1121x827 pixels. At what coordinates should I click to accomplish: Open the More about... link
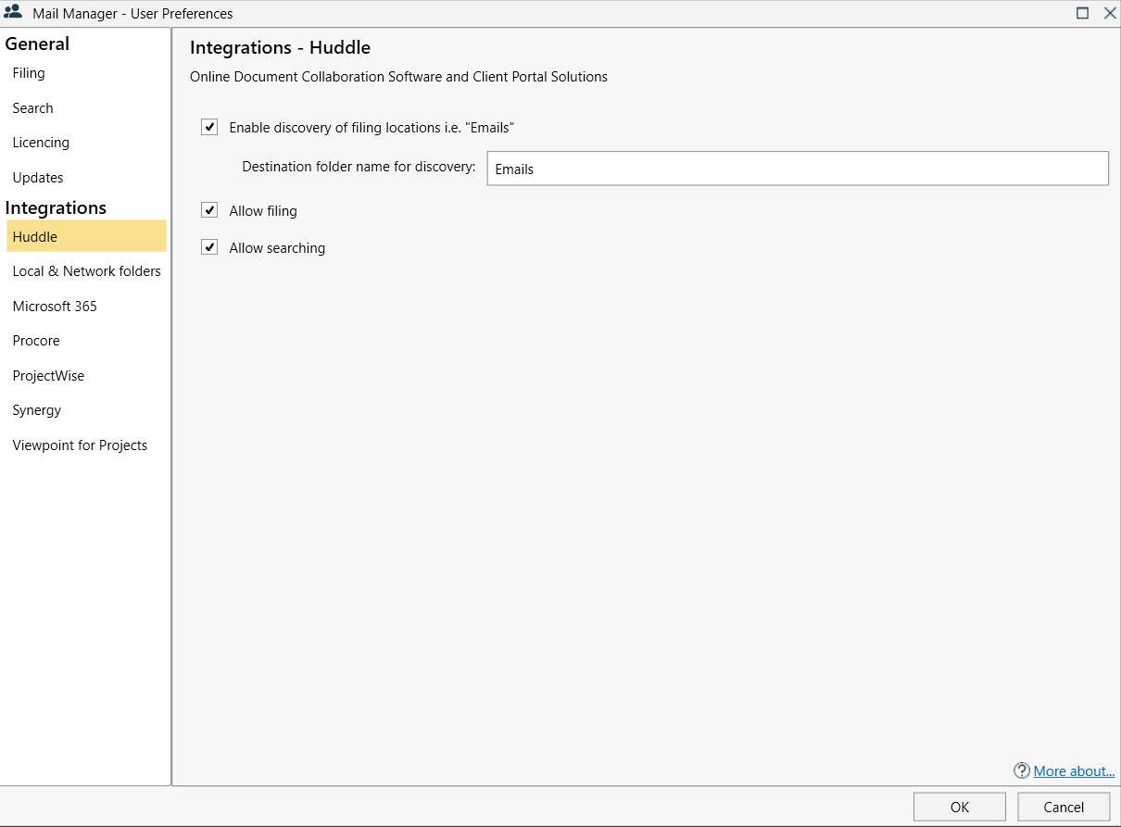pyautogui.click(x=1074, y=771)
